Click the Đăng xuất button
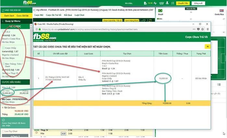Screen dimensions: 227x138 198,3
